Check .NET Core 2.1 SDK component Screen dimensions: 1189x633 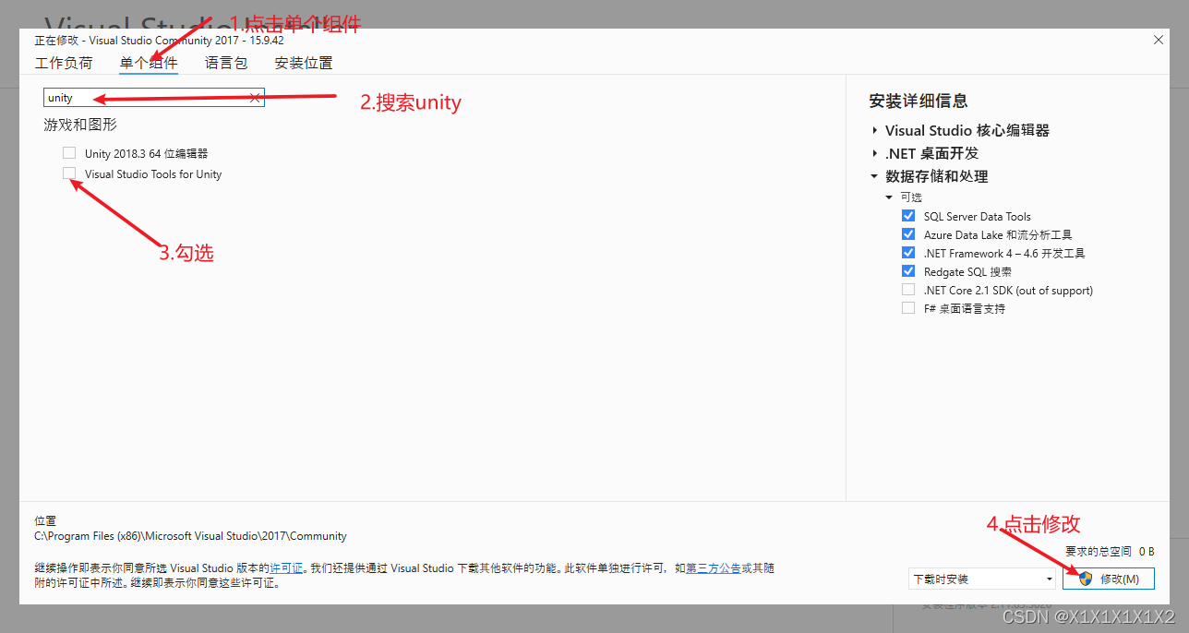pos(907,290)
